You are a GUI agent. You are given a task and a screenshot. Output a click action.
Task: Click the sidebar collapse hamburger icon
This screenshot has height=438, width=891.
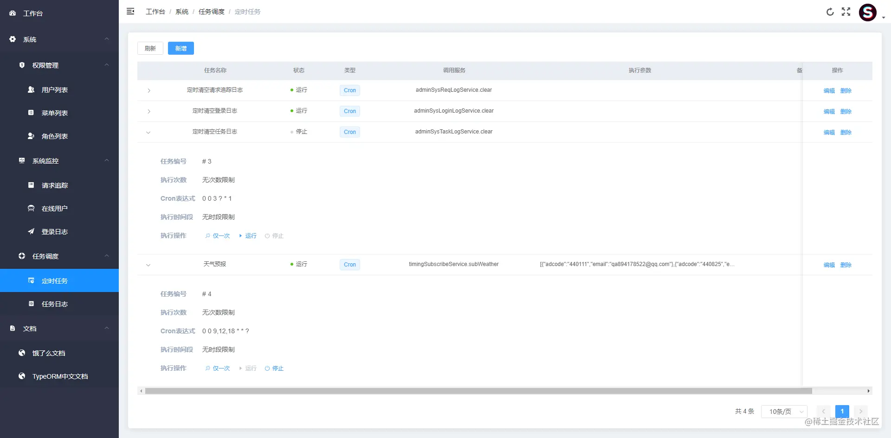pyautogui.click(x=130, y=11)
